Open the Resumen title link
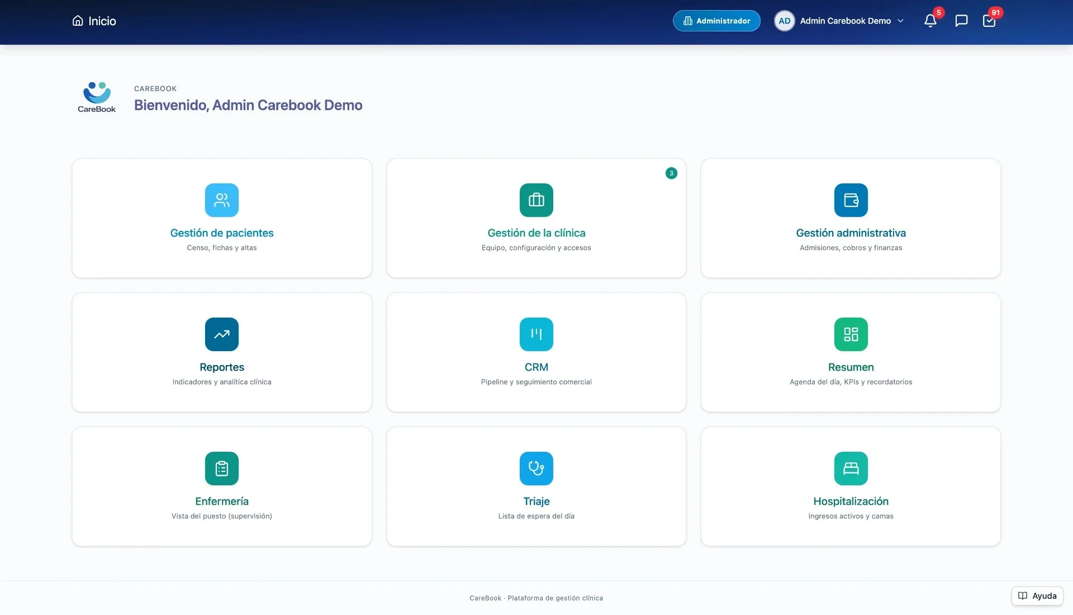1073x615 pixels. [x=851, y=367]
